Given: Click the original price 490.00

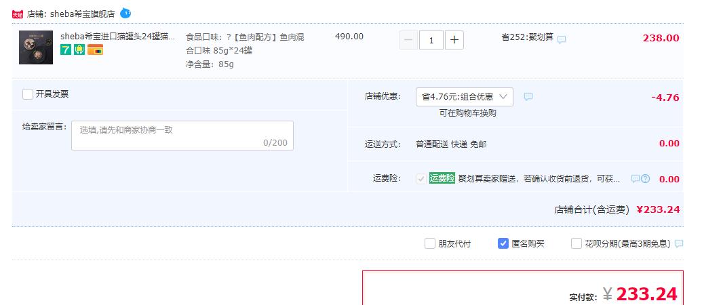Looking at the screenshot, I should point(349,37).
